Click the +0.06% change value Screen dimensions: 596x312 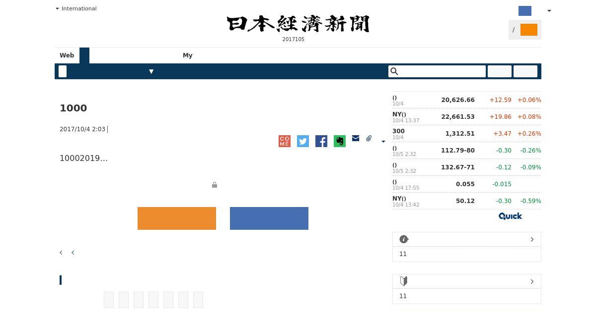tap(529, 100)
